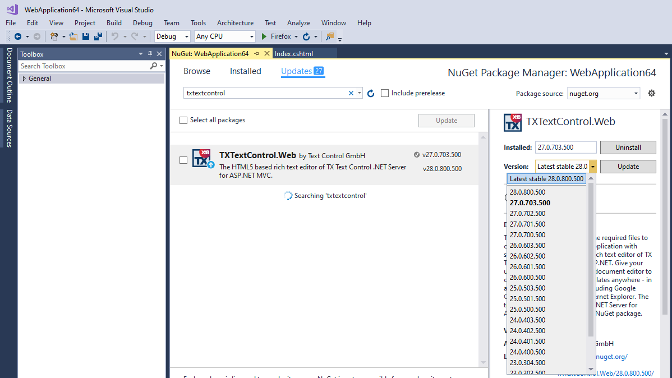This screenshot has height=378, width=672.
Task: Click the Undo arrow icon
Action: coord(115,36)
